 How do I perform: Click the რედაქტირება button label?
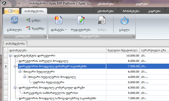81,30
